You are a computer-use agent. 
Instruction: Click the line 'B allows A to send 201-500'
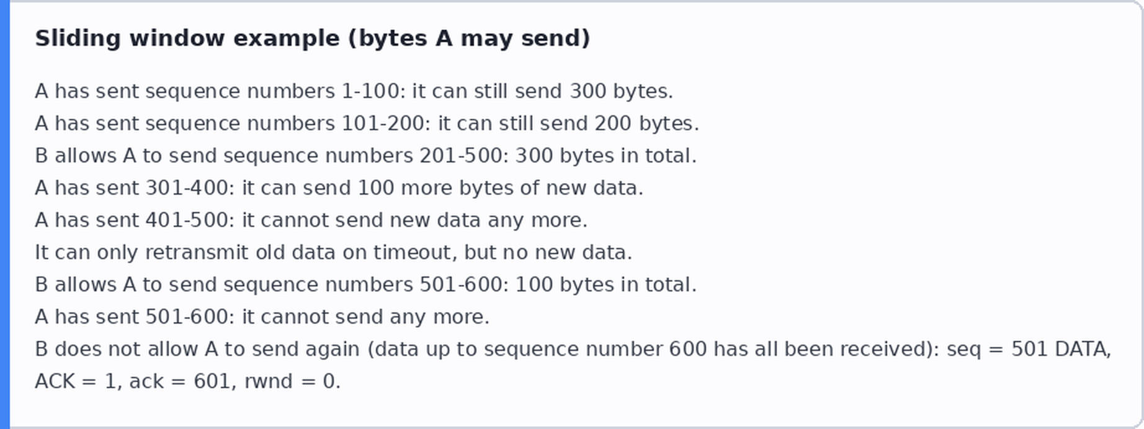(x=365, y=156)
